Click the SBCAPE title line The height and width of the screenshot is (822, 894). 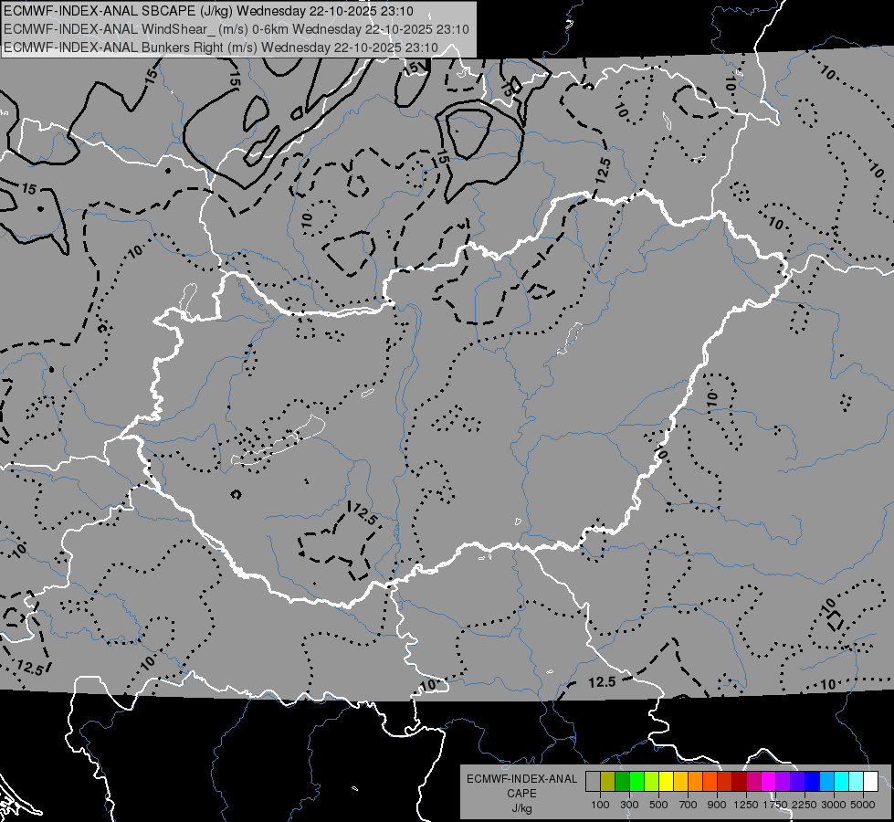209,11
